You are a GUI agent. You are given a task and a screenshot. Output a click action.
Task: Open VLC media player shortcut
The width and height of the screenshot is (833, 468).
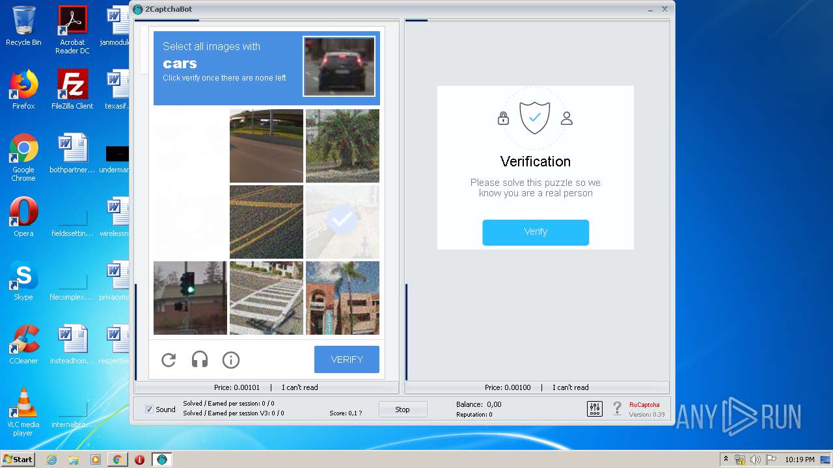pos(23,412)
